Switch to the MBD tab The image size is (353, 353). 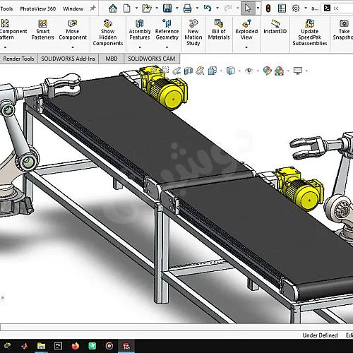pyautogui.click(x=112, y=59)
